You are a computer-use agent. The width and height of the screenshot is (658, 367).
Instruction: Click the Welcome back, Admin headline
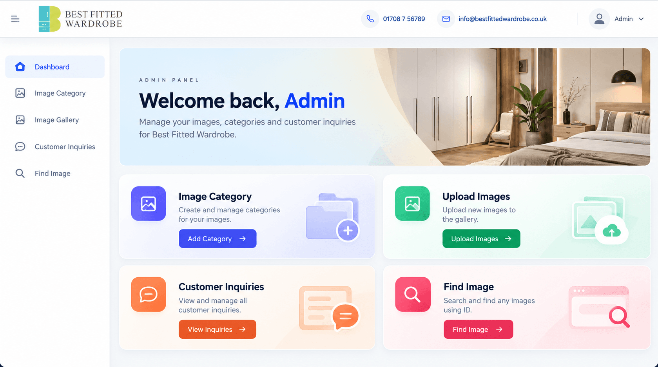point(242,101)
